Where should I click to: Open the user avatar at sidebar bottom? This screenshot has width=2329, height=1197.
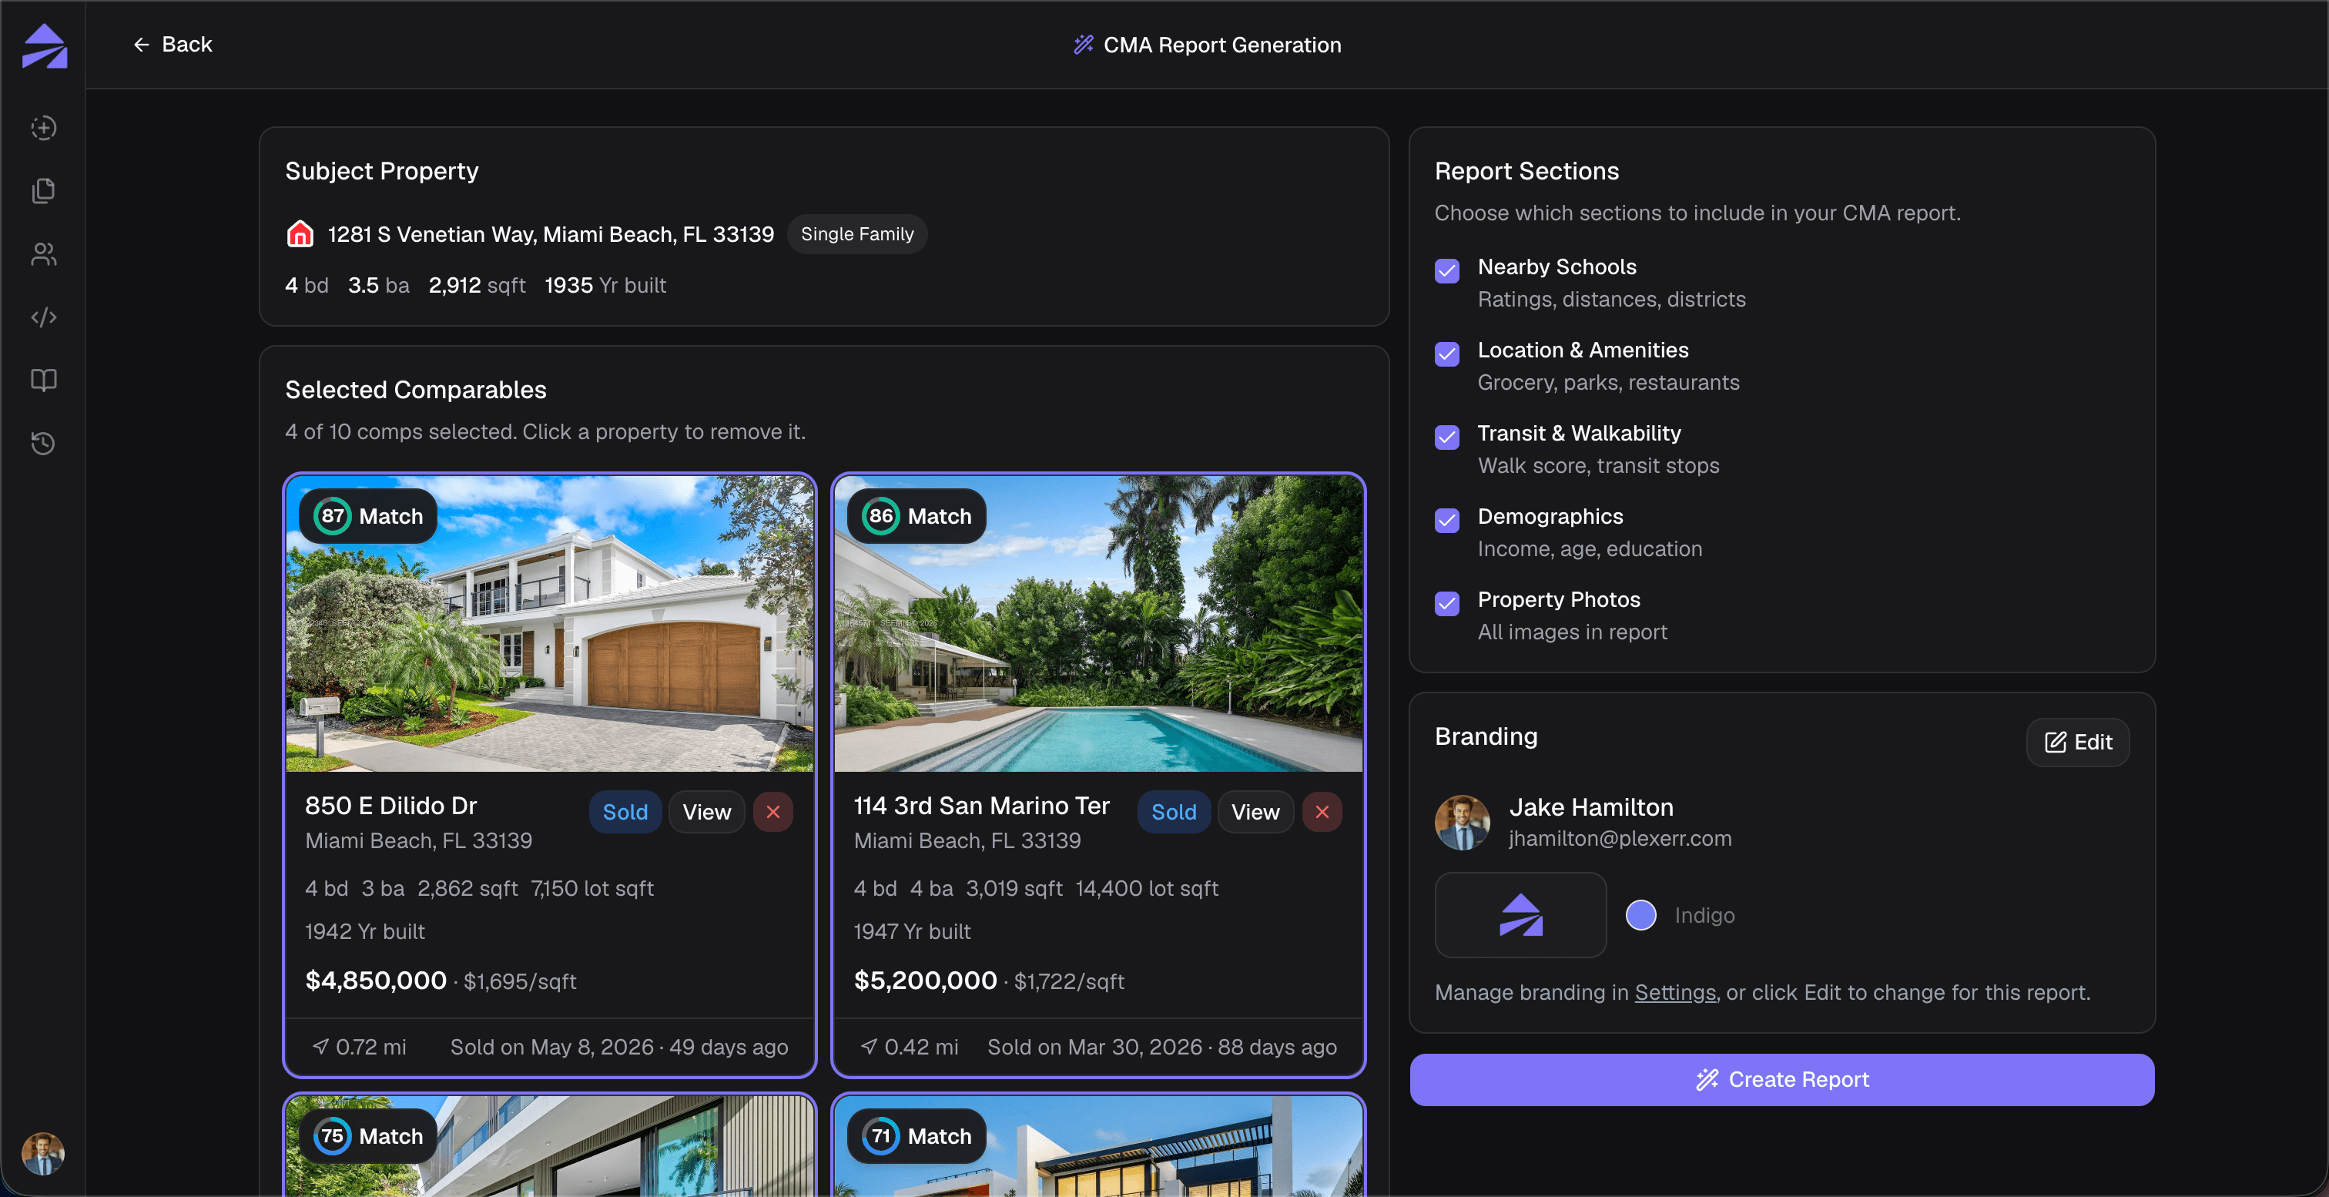(x=43, y=1154)
